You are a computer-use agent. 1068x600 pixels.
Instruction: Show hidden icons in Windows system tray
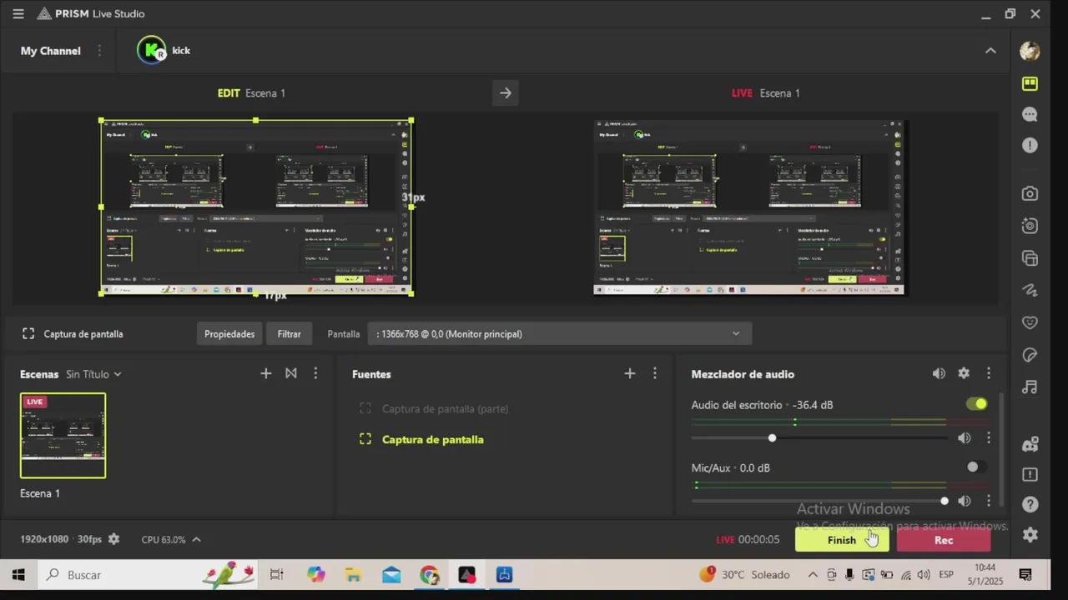(813, 574)
